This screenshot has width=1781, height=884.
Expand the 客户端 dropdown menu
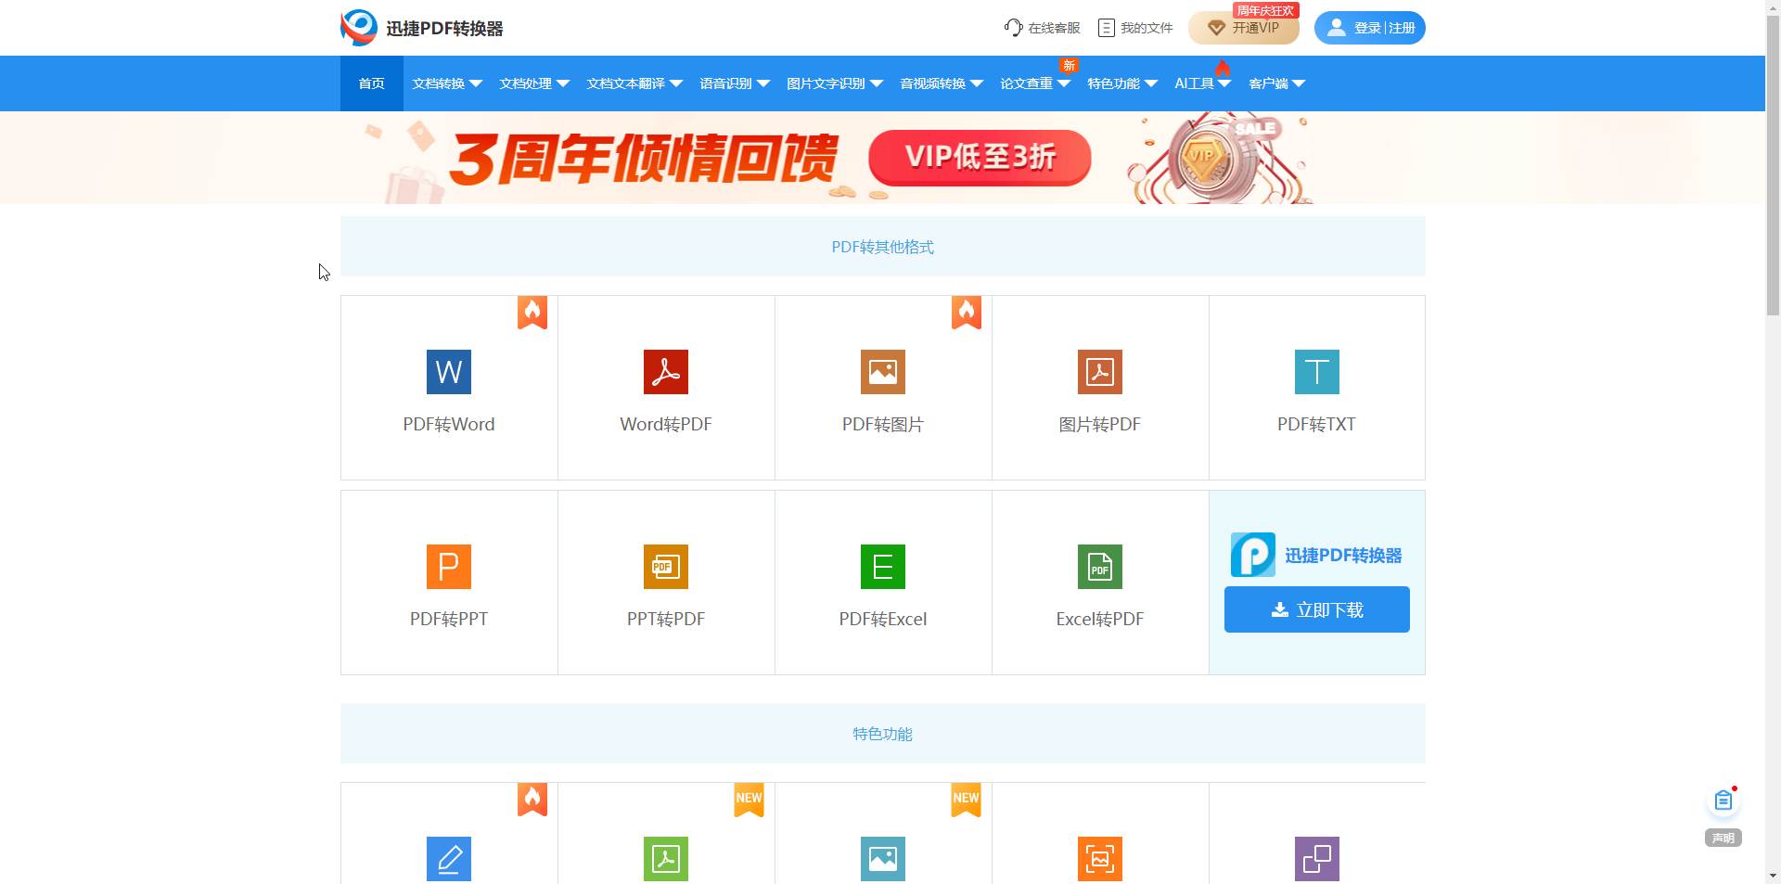coord(1277,83)
